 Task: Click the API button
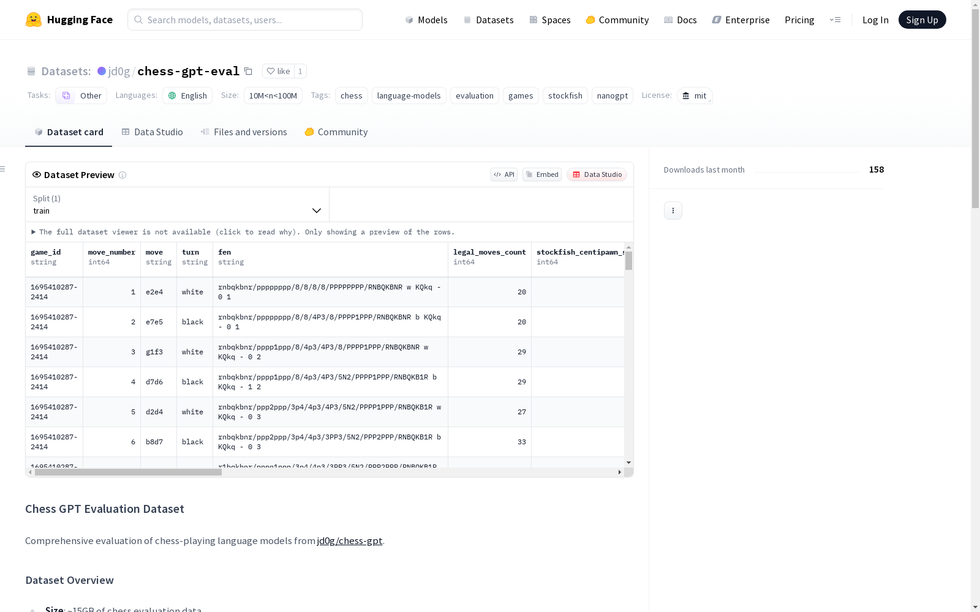click(x=504, y=174)
